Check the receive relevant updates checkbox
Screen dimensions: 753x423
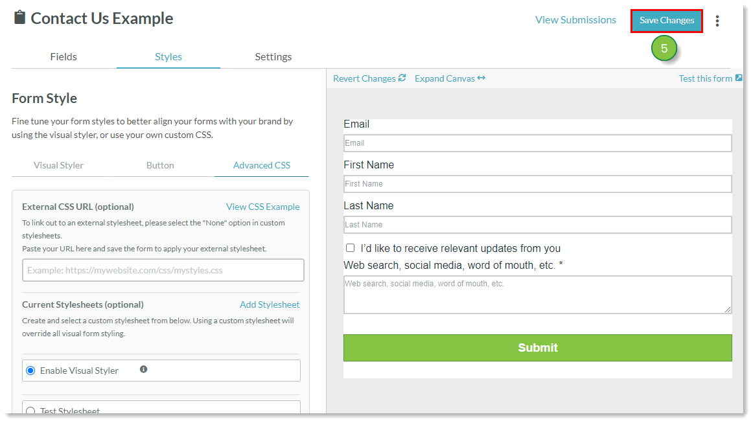click(x=350, y=247)
